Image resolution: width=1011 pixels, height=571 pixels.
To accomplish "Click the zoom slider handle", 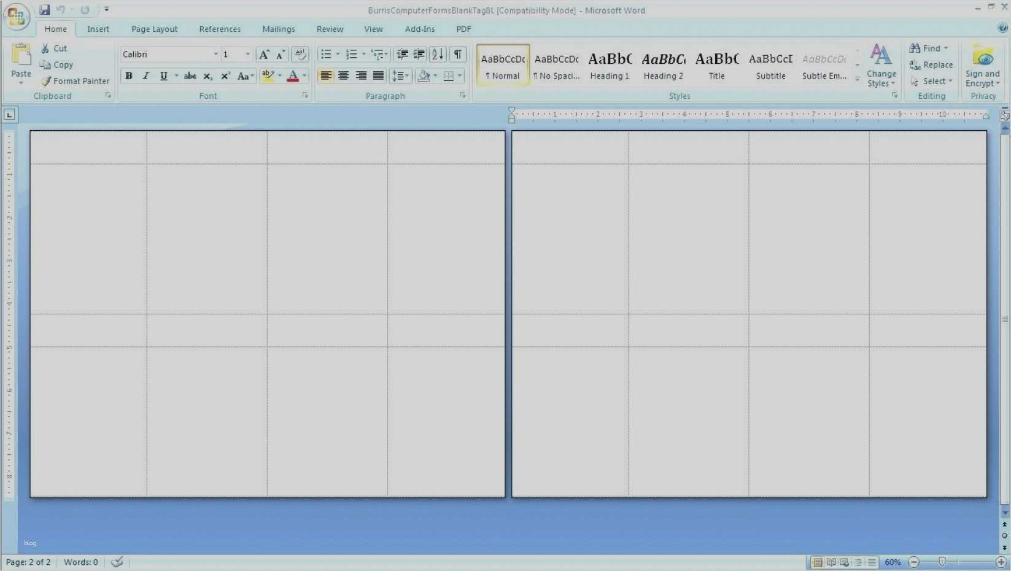I will 942,562.
